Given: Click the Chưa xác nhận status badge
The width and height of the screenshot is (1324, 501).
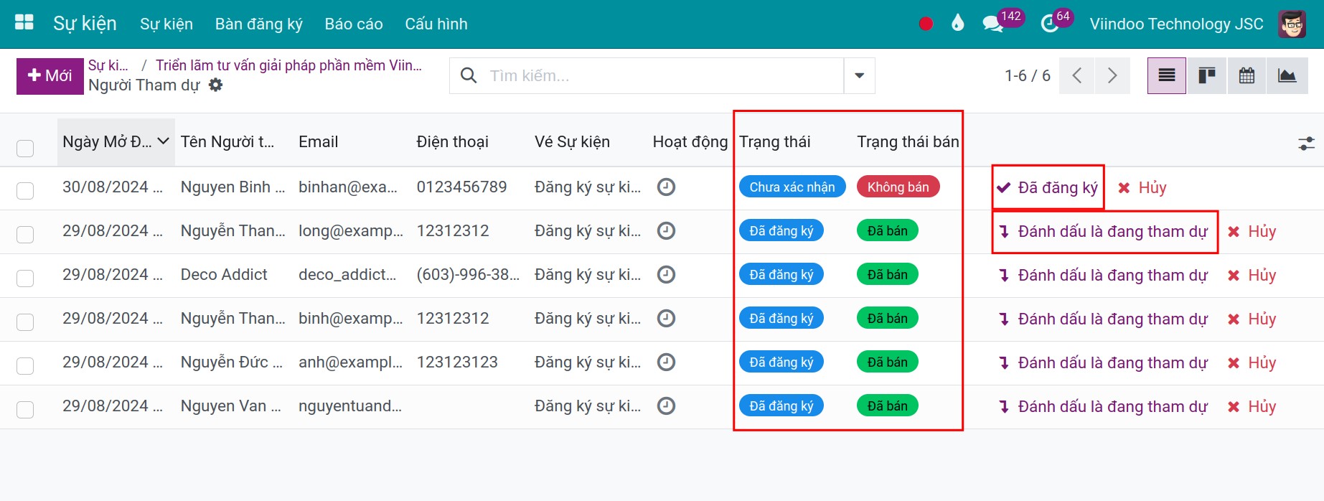Looking at the screenshot, I should point(792,187).
